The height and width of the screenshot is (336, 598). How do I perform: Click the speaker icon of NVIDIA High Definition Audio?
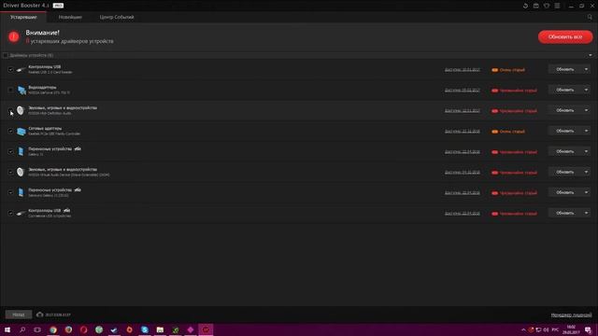[x=21, y=110]
